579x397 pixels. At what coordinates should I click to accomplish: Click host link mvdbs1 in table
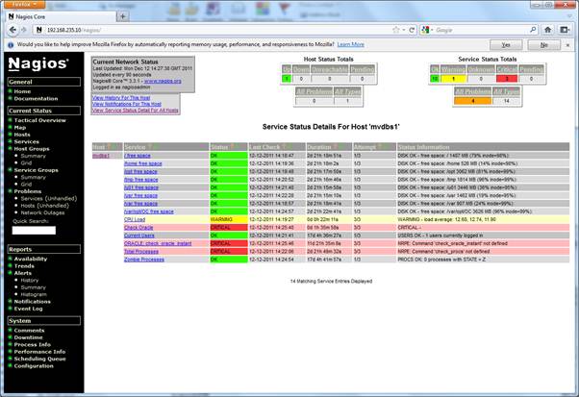101,156
